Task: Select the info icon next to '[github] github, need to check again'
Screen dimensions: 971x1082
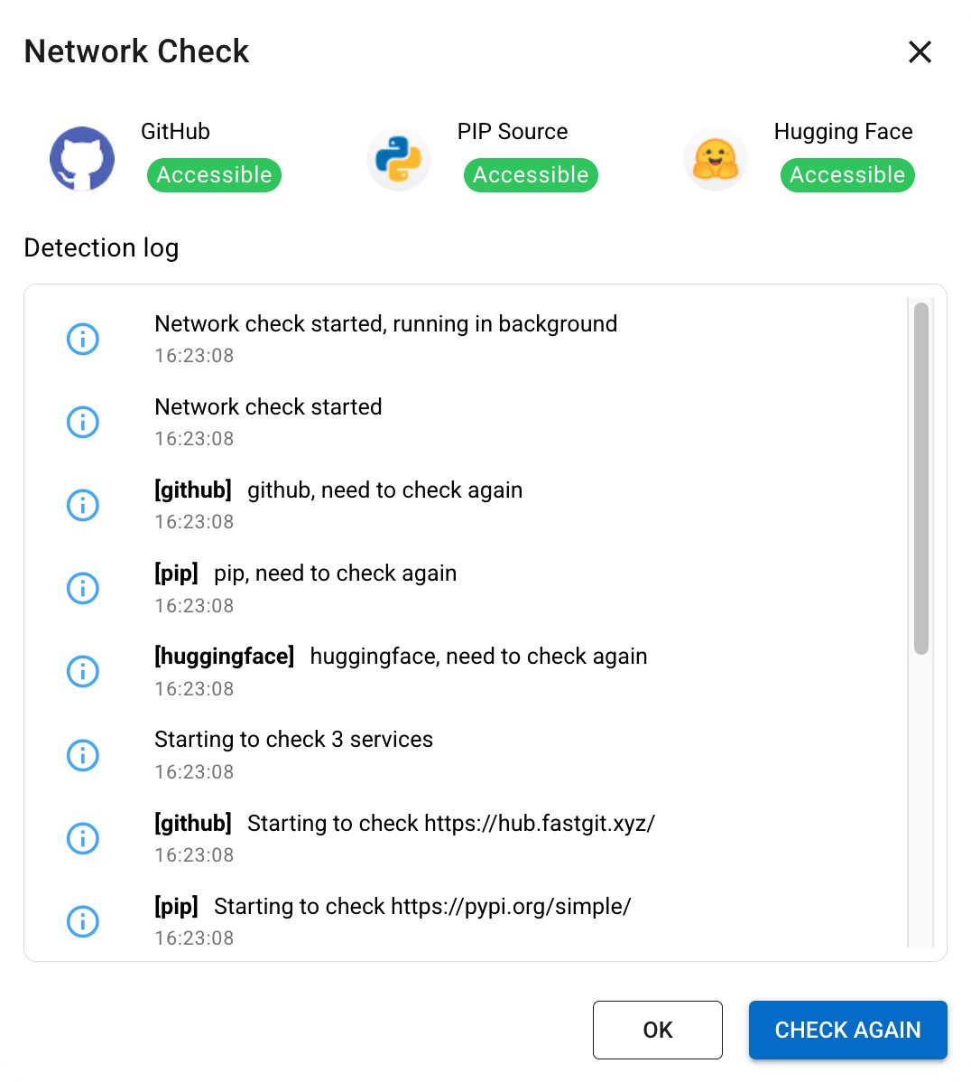Action: tap(82, 505)
